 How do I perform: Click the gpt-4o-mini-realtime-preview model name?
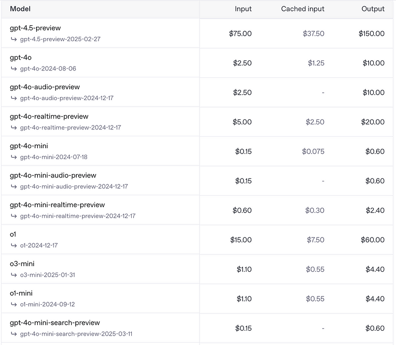pyautogui.click(x=57, y=205)
